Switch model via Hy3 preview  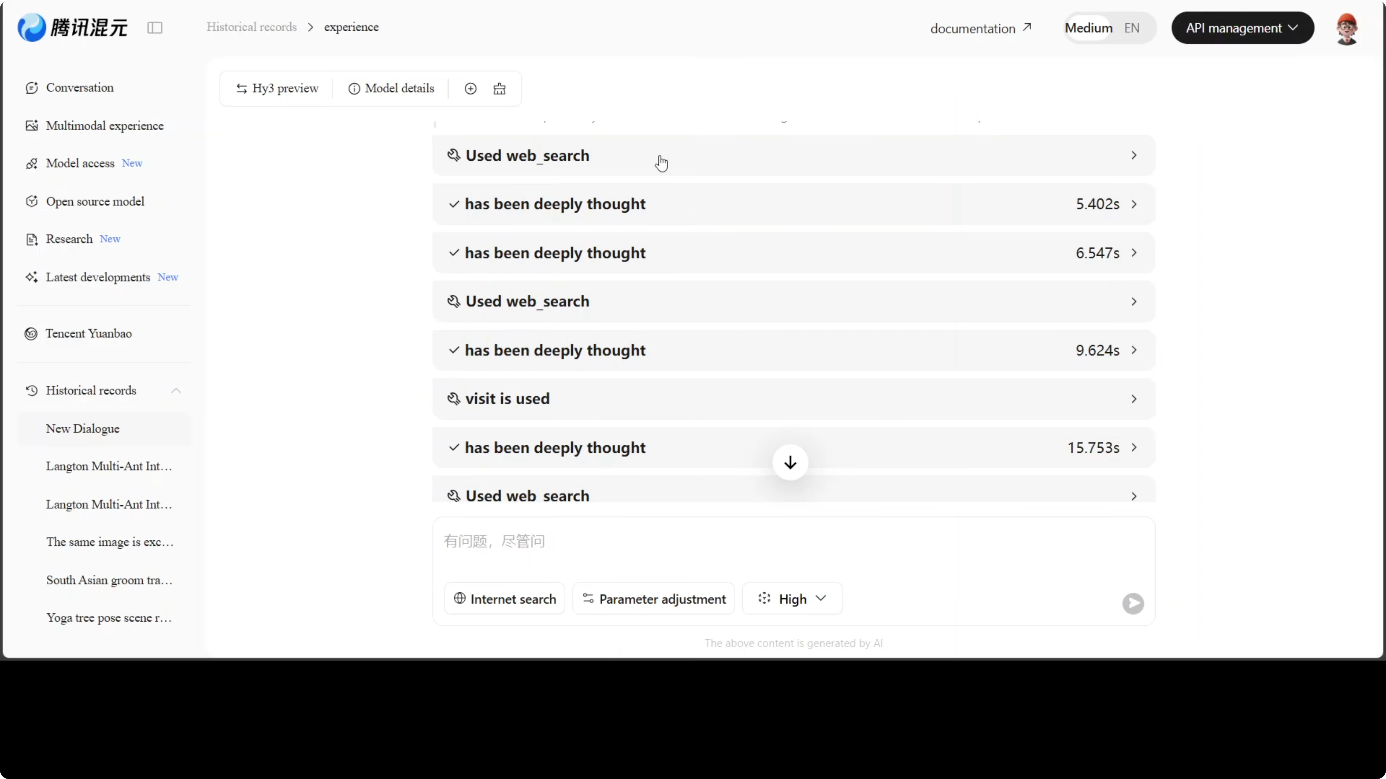277,89
